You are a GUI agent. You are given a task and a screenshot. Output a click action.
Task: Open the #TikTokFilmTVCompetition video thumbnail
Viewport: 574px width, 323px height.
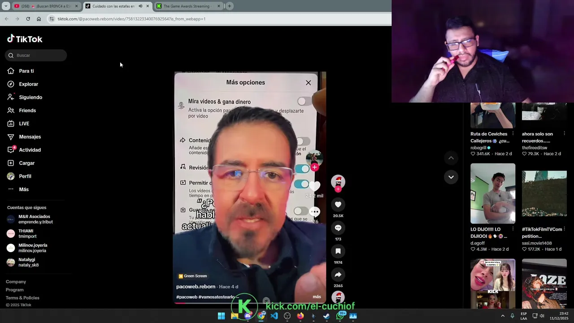[544, 193]
